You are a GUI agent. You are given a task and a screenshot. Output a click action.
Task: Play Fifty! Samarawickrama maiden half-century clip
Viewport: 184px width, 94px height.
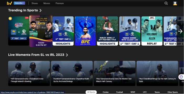(115, 73)
